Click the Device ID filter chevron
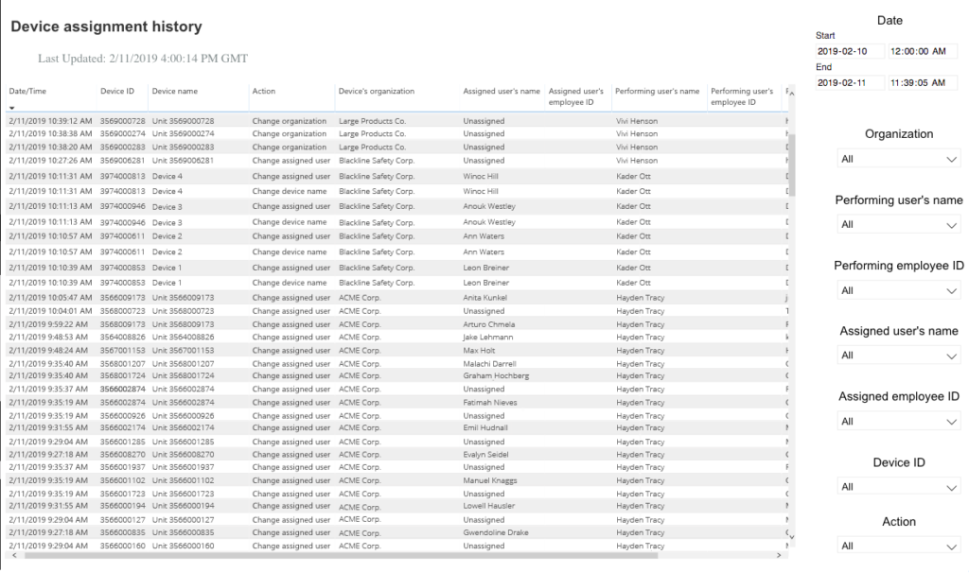This screenshot has height=573, width=969. point(953,486)
